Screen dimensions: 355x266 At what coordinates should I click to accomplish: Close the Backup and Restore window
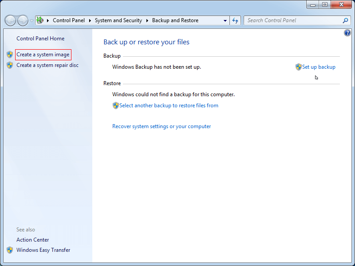[341, 4]
